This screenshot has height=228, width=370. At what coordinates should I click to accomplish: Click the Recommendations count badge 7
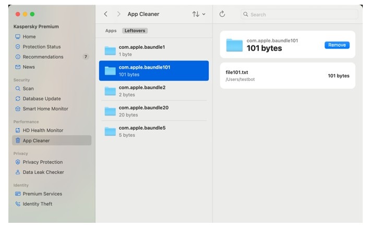[86, 57]
